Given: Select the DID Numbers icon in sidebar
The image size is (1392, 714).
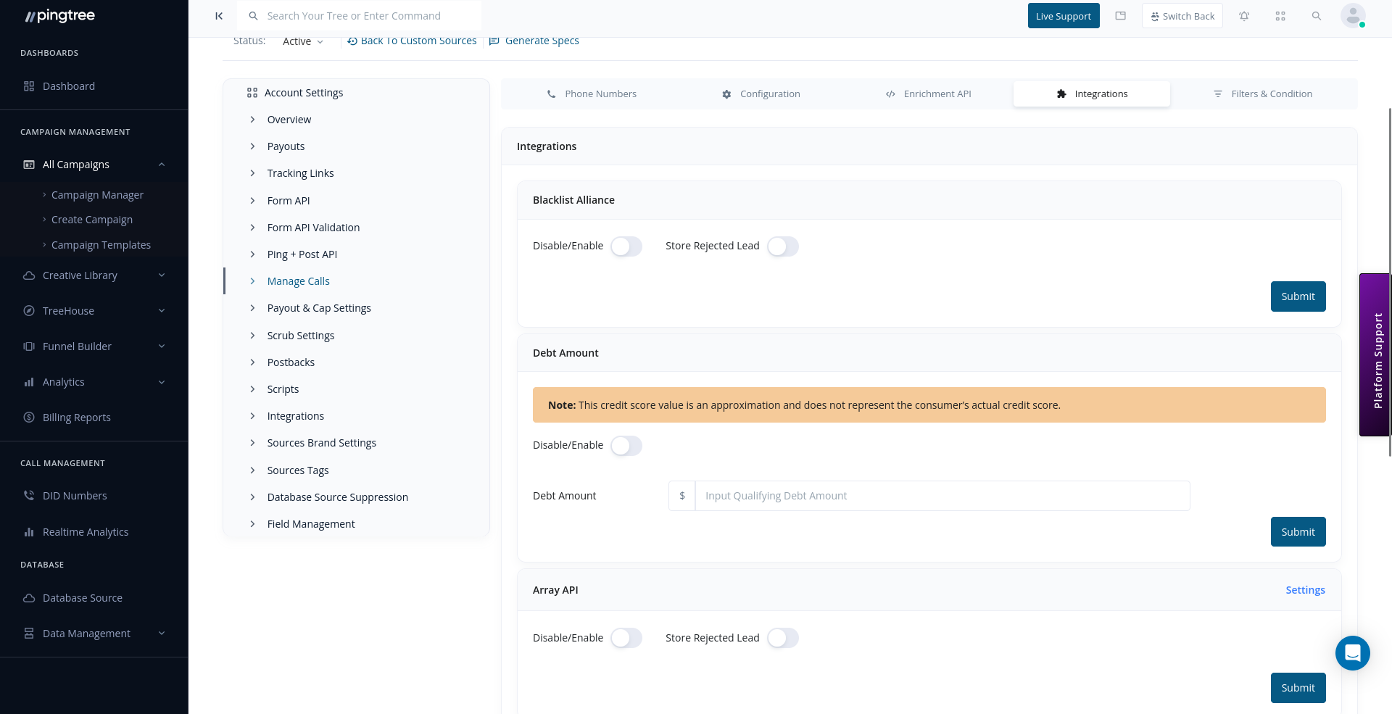Looking at the screenshot, I should tap(28, 495).
